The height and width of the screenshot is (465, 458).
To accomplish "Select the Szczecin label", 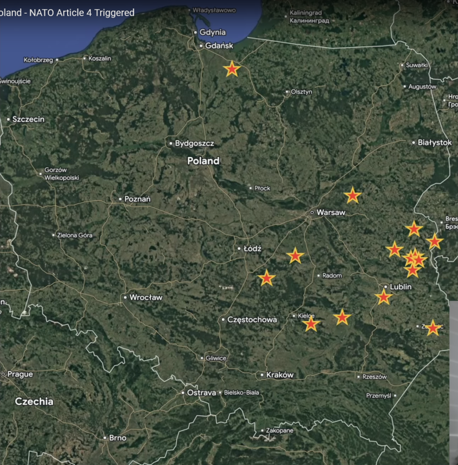I will 28,119.
